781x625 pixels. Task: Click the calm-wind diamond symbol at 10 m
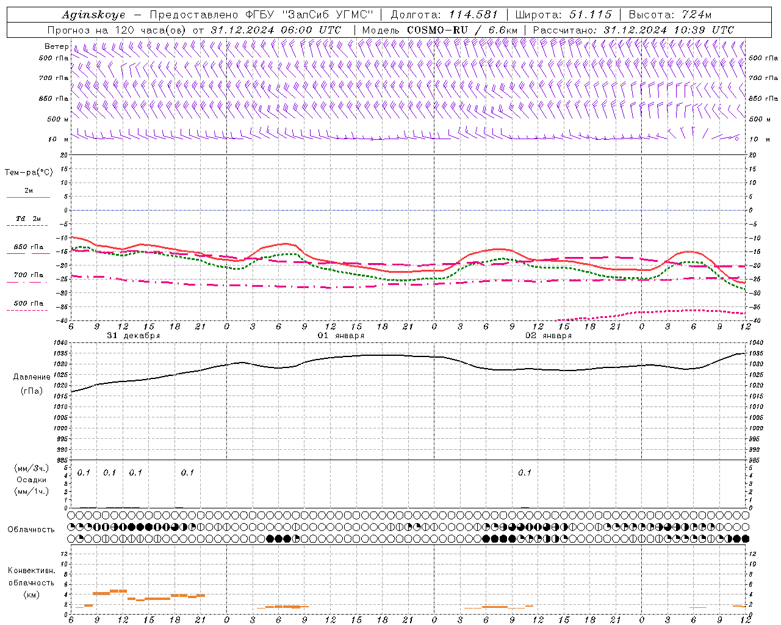736,139
